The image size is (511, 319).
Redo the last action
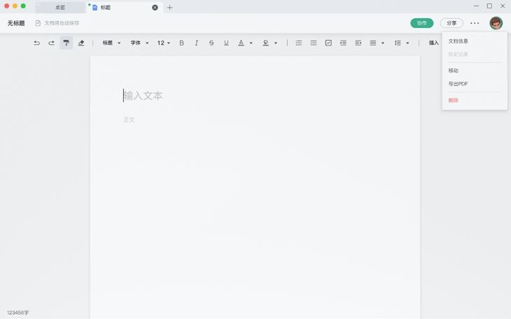click(52, 43)
